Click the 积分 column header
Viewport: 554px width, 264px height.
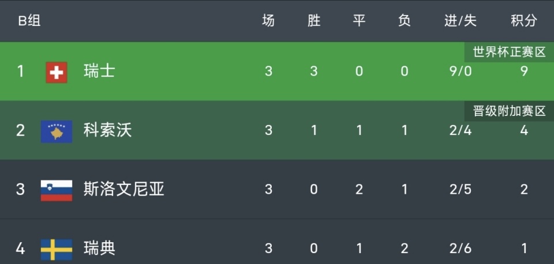[x=523, y=21]
